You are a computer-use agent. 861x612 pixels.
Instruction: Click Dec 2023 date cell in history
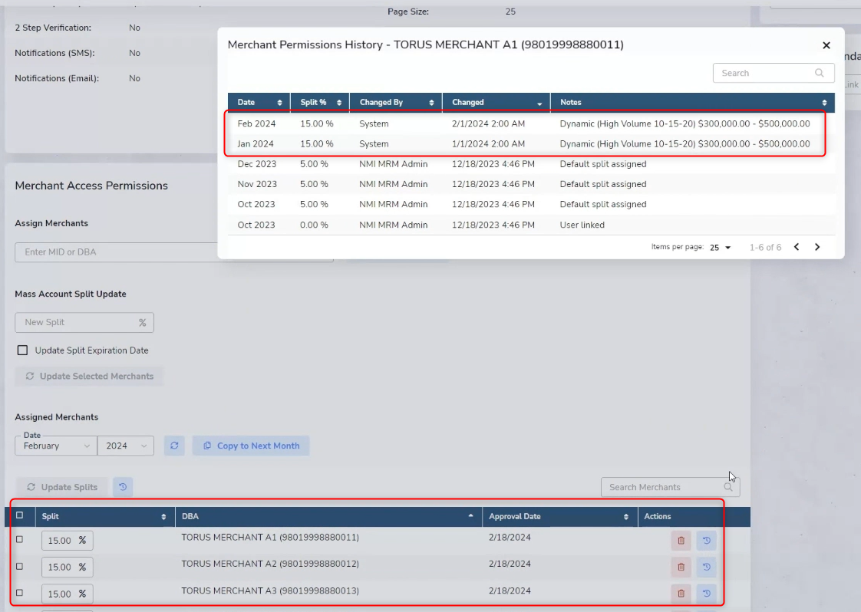click(x=257, y=164)
